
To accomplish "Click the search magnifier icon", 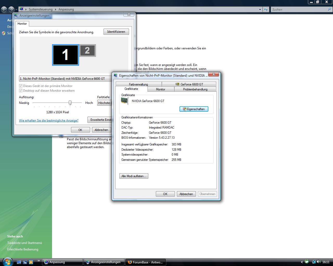I will coord(330,9).
